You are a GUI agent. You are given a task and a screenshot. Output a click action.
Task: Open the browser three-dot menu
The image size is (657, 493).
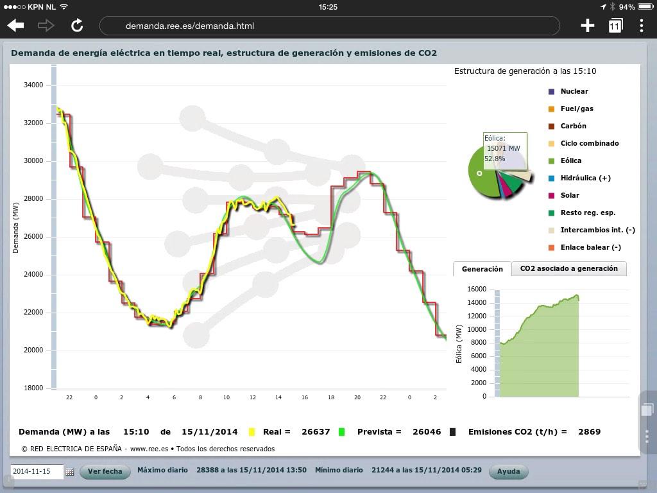coord(642,26)
